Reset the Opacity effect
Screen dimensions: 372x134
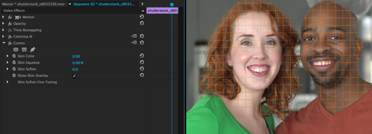(x=142, y=23)
